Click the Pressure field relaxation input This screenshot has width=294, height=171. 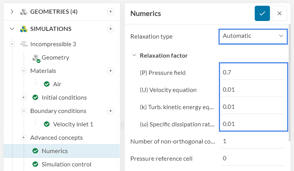[253, 73]
